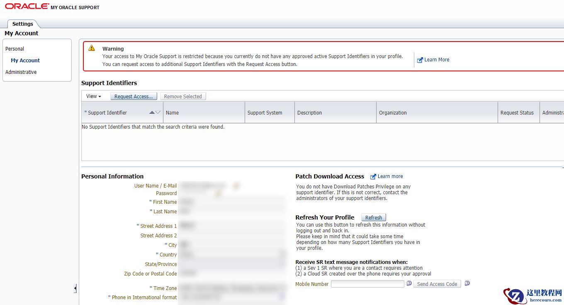Click the Support Identifiers section heading
Image resolution: width=564 pixels, height=305 pixels.
point(109,83)
